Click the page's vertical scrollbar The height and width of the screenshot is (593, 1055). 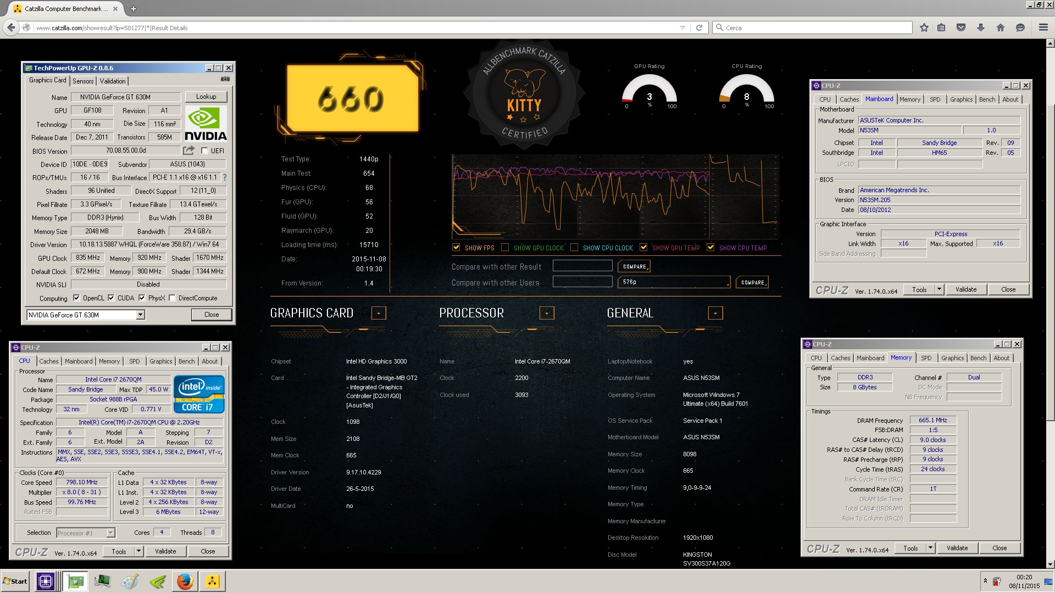click(x=1051, y=304)
